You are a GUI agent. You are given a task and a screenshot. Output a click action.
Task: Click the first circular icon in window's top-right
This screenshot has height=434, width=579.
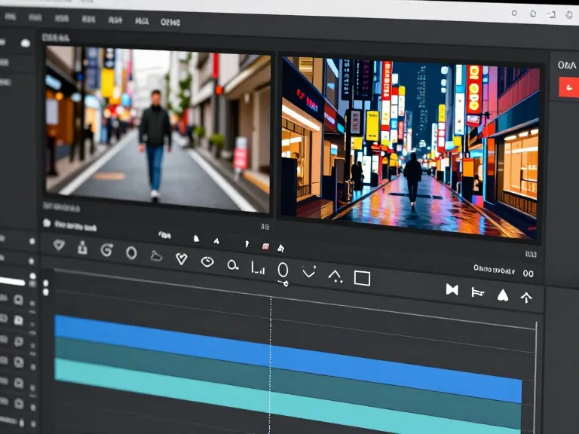coord(514,13)
